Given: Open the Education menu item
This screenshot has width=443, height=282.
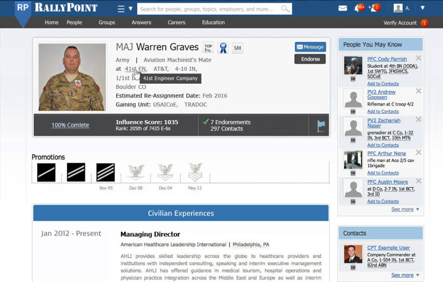Looking at the screenshot, I should (x=213, y=23).
